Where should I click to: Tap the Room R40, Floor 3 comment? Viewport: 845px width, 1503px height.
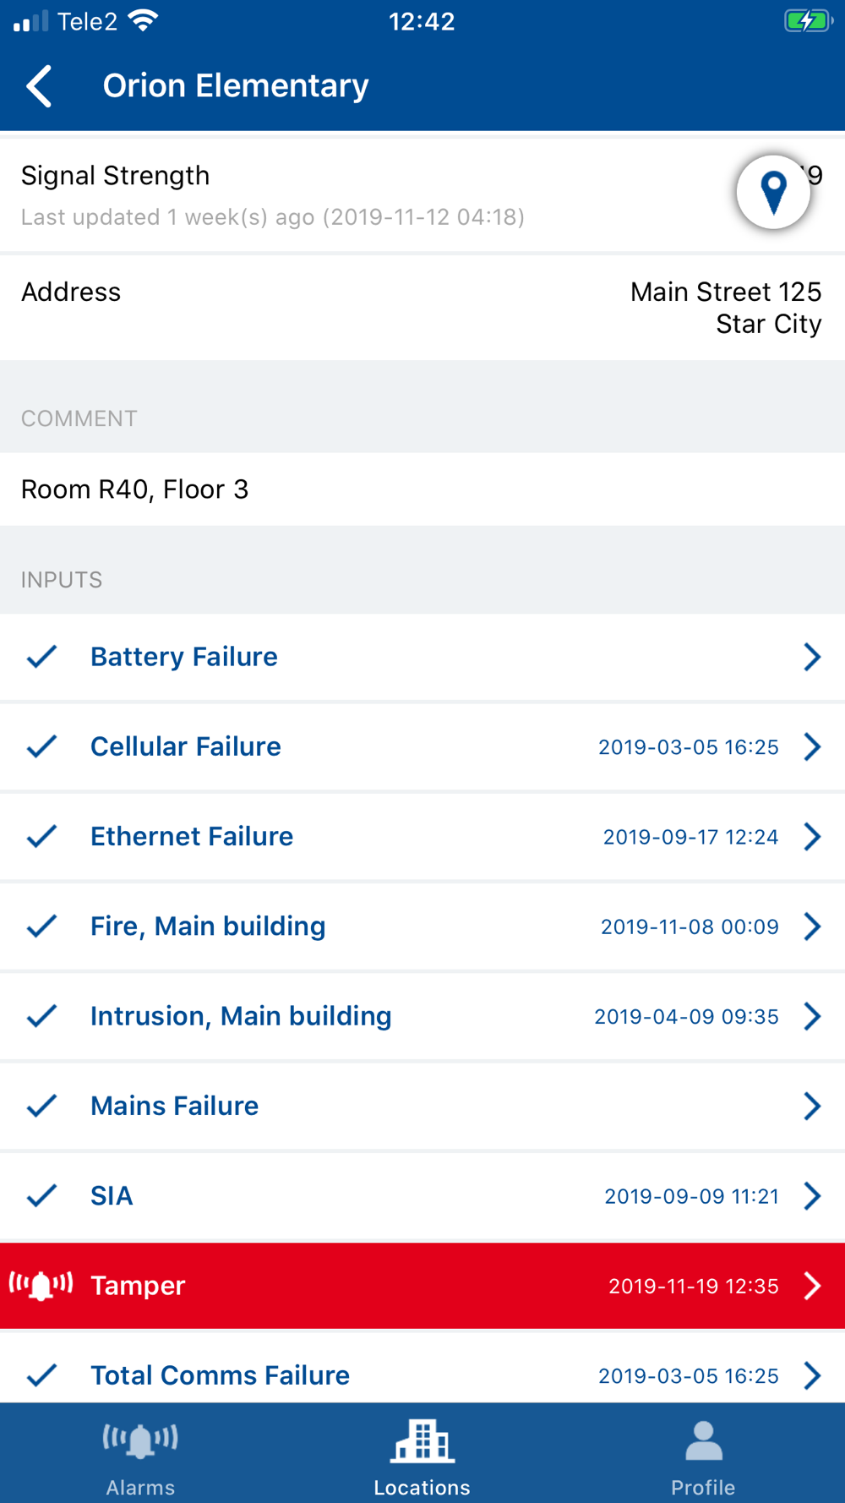click(x=135, y=489)
